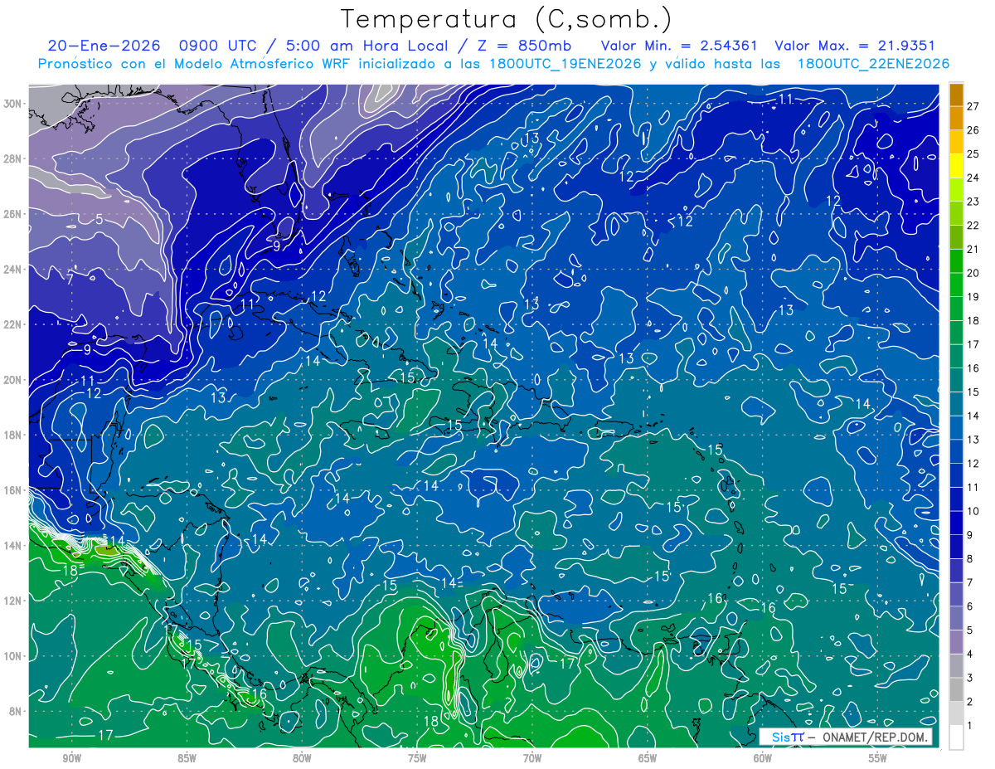The height and width of the screenshot is (769, 995).
Task: Click the colorbar legend value '27'
Action: point(973,106)
